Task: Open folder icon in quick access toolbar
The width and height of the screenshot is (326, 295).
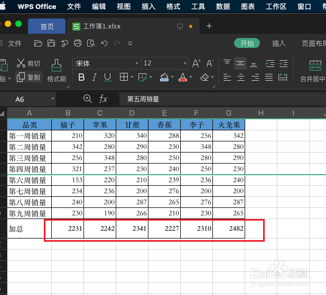Action: pos(38,43)
